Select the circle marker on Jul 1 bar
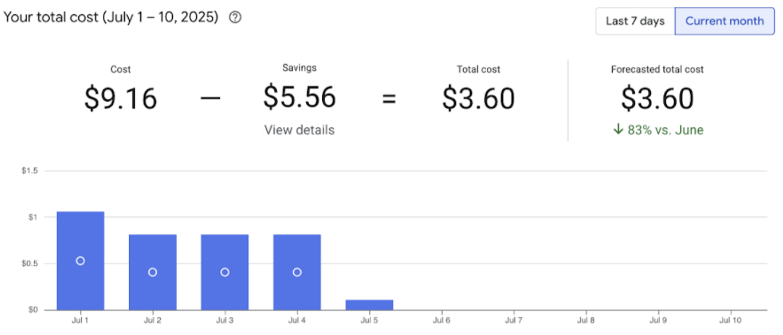This screenshot has width=783, height=335. point(81,260)
